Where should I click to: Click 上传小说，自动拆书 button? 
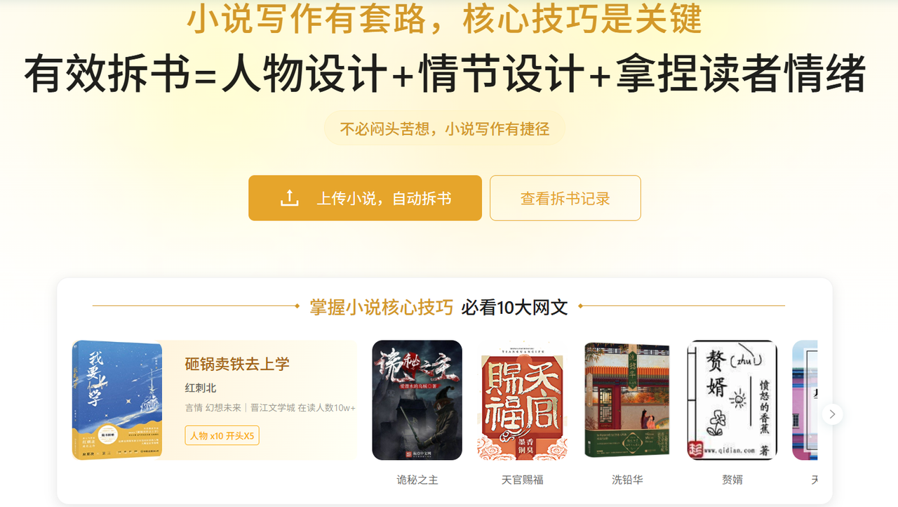pos(365,198)
